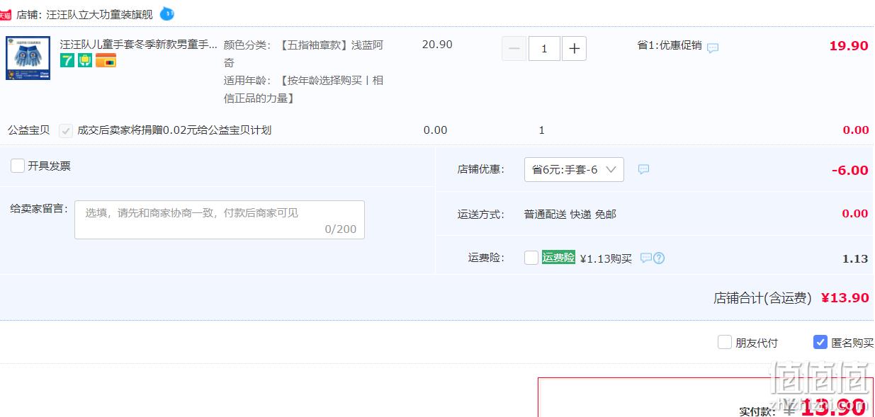
Task: Click the 运费险 question mark help icon
Action: 659,258
